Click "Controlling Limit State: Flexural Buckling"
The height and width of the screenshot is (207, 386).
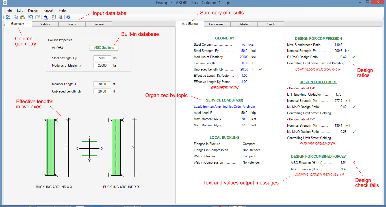coord(316,63)
